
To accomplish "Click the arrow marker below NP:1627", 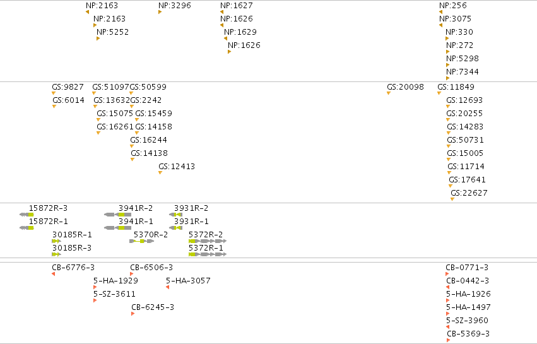I will coord(221,12).
